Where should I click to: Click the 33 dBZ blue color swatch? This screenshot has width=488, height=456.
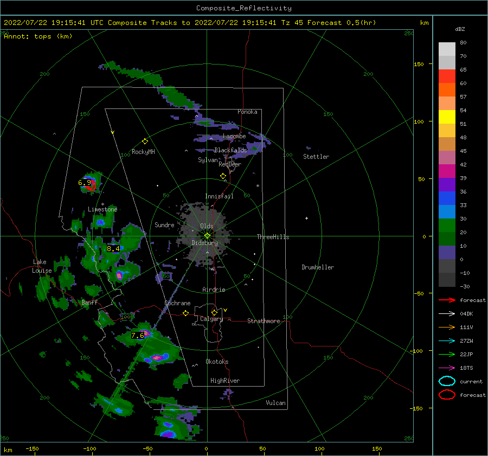point(447,211)
